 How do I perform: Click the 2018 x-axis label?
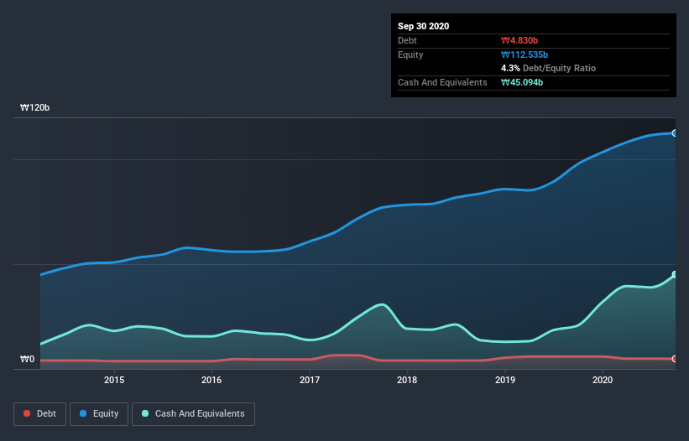pos(407,380)
